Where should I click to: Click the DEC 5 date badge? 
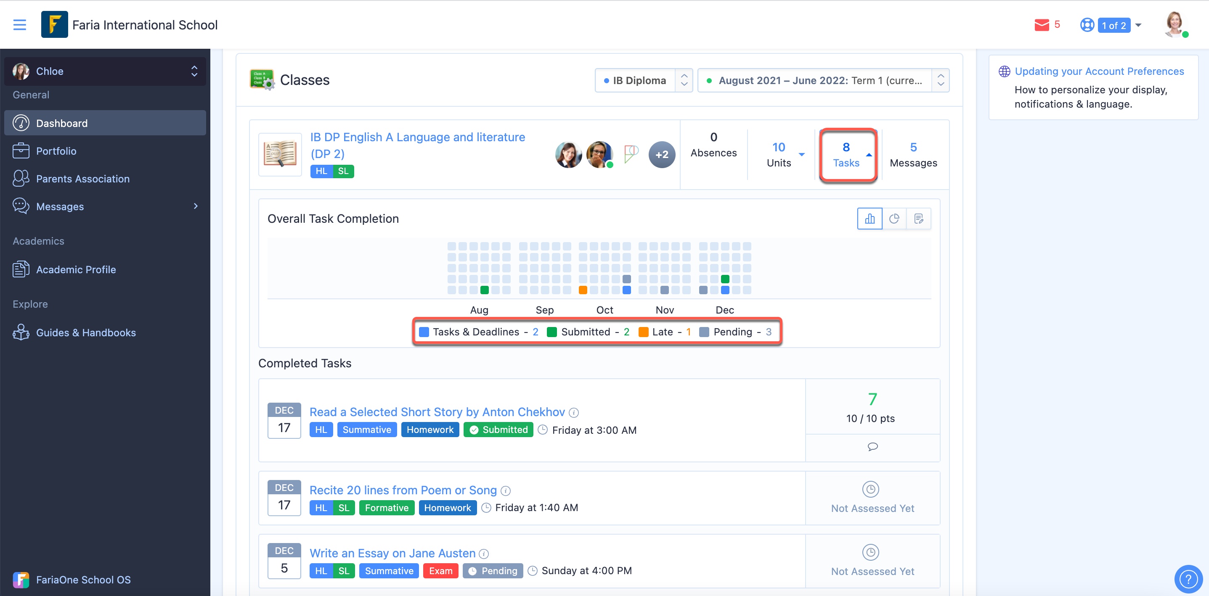point(284,561)
